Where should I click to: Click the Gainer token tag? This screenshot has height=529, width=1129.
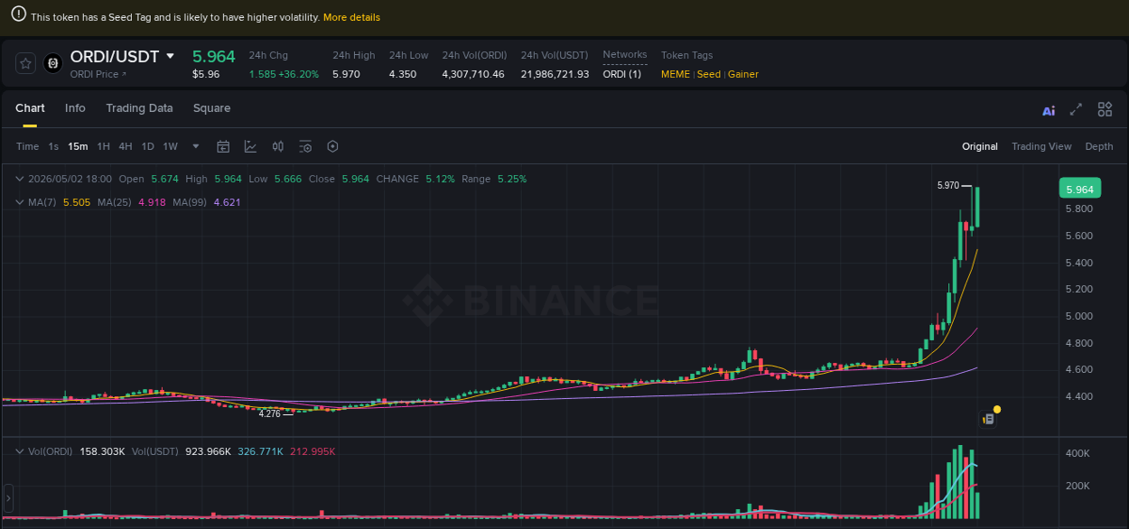pyautogui.click(x=743, y=74)
